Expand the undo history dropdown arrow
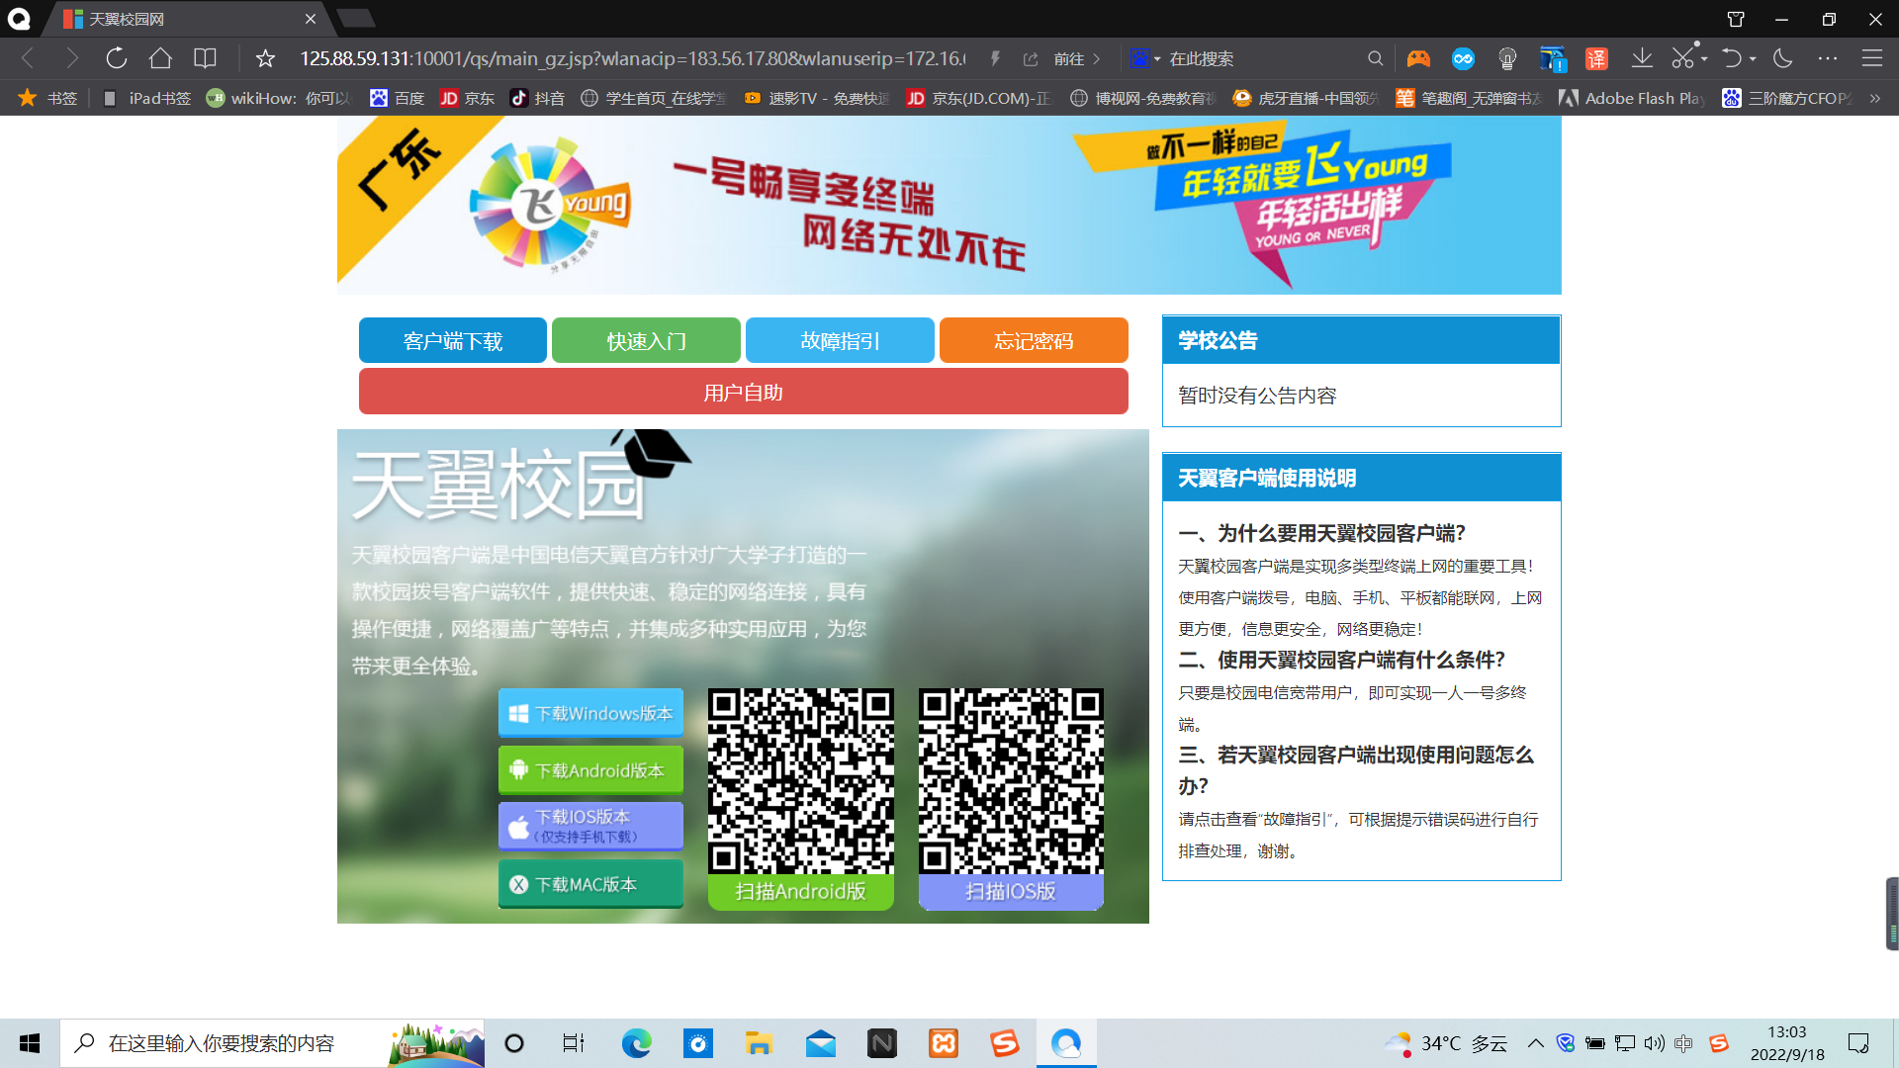 click(x=1751, y=58)
